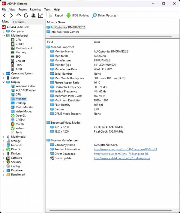Select Video Modes tree item
This screenshot has width=180, height=213.
coord(24,111)
